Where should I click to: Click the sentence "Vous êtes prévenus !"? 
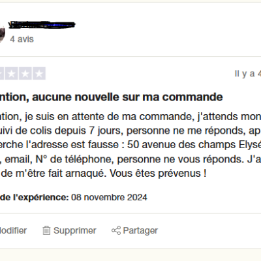(158, 174)
